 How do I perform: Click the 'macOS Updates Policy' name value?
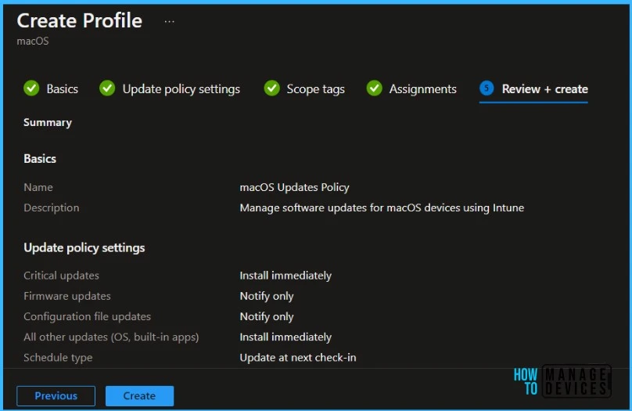pos(294,188)
